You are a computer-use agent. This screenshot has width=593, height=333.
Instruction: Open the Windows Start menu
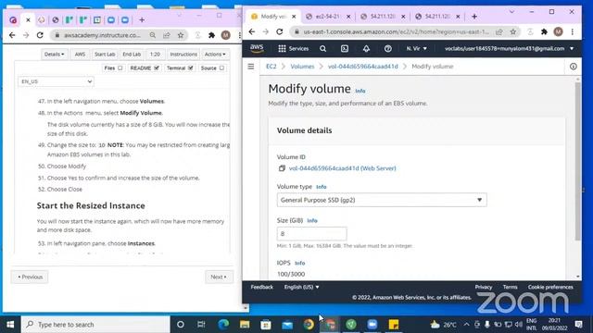point(10,325)
